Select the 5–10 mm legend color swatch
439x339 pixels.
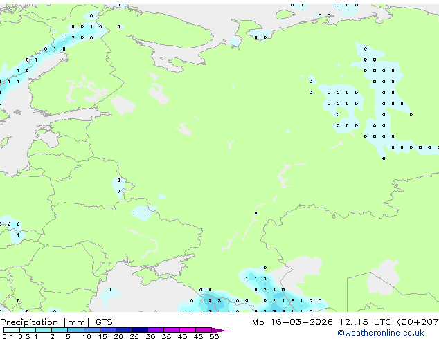[x=75, y=330]
